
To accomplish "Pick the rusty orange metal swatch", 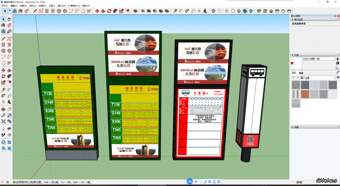I will point(305,94).
